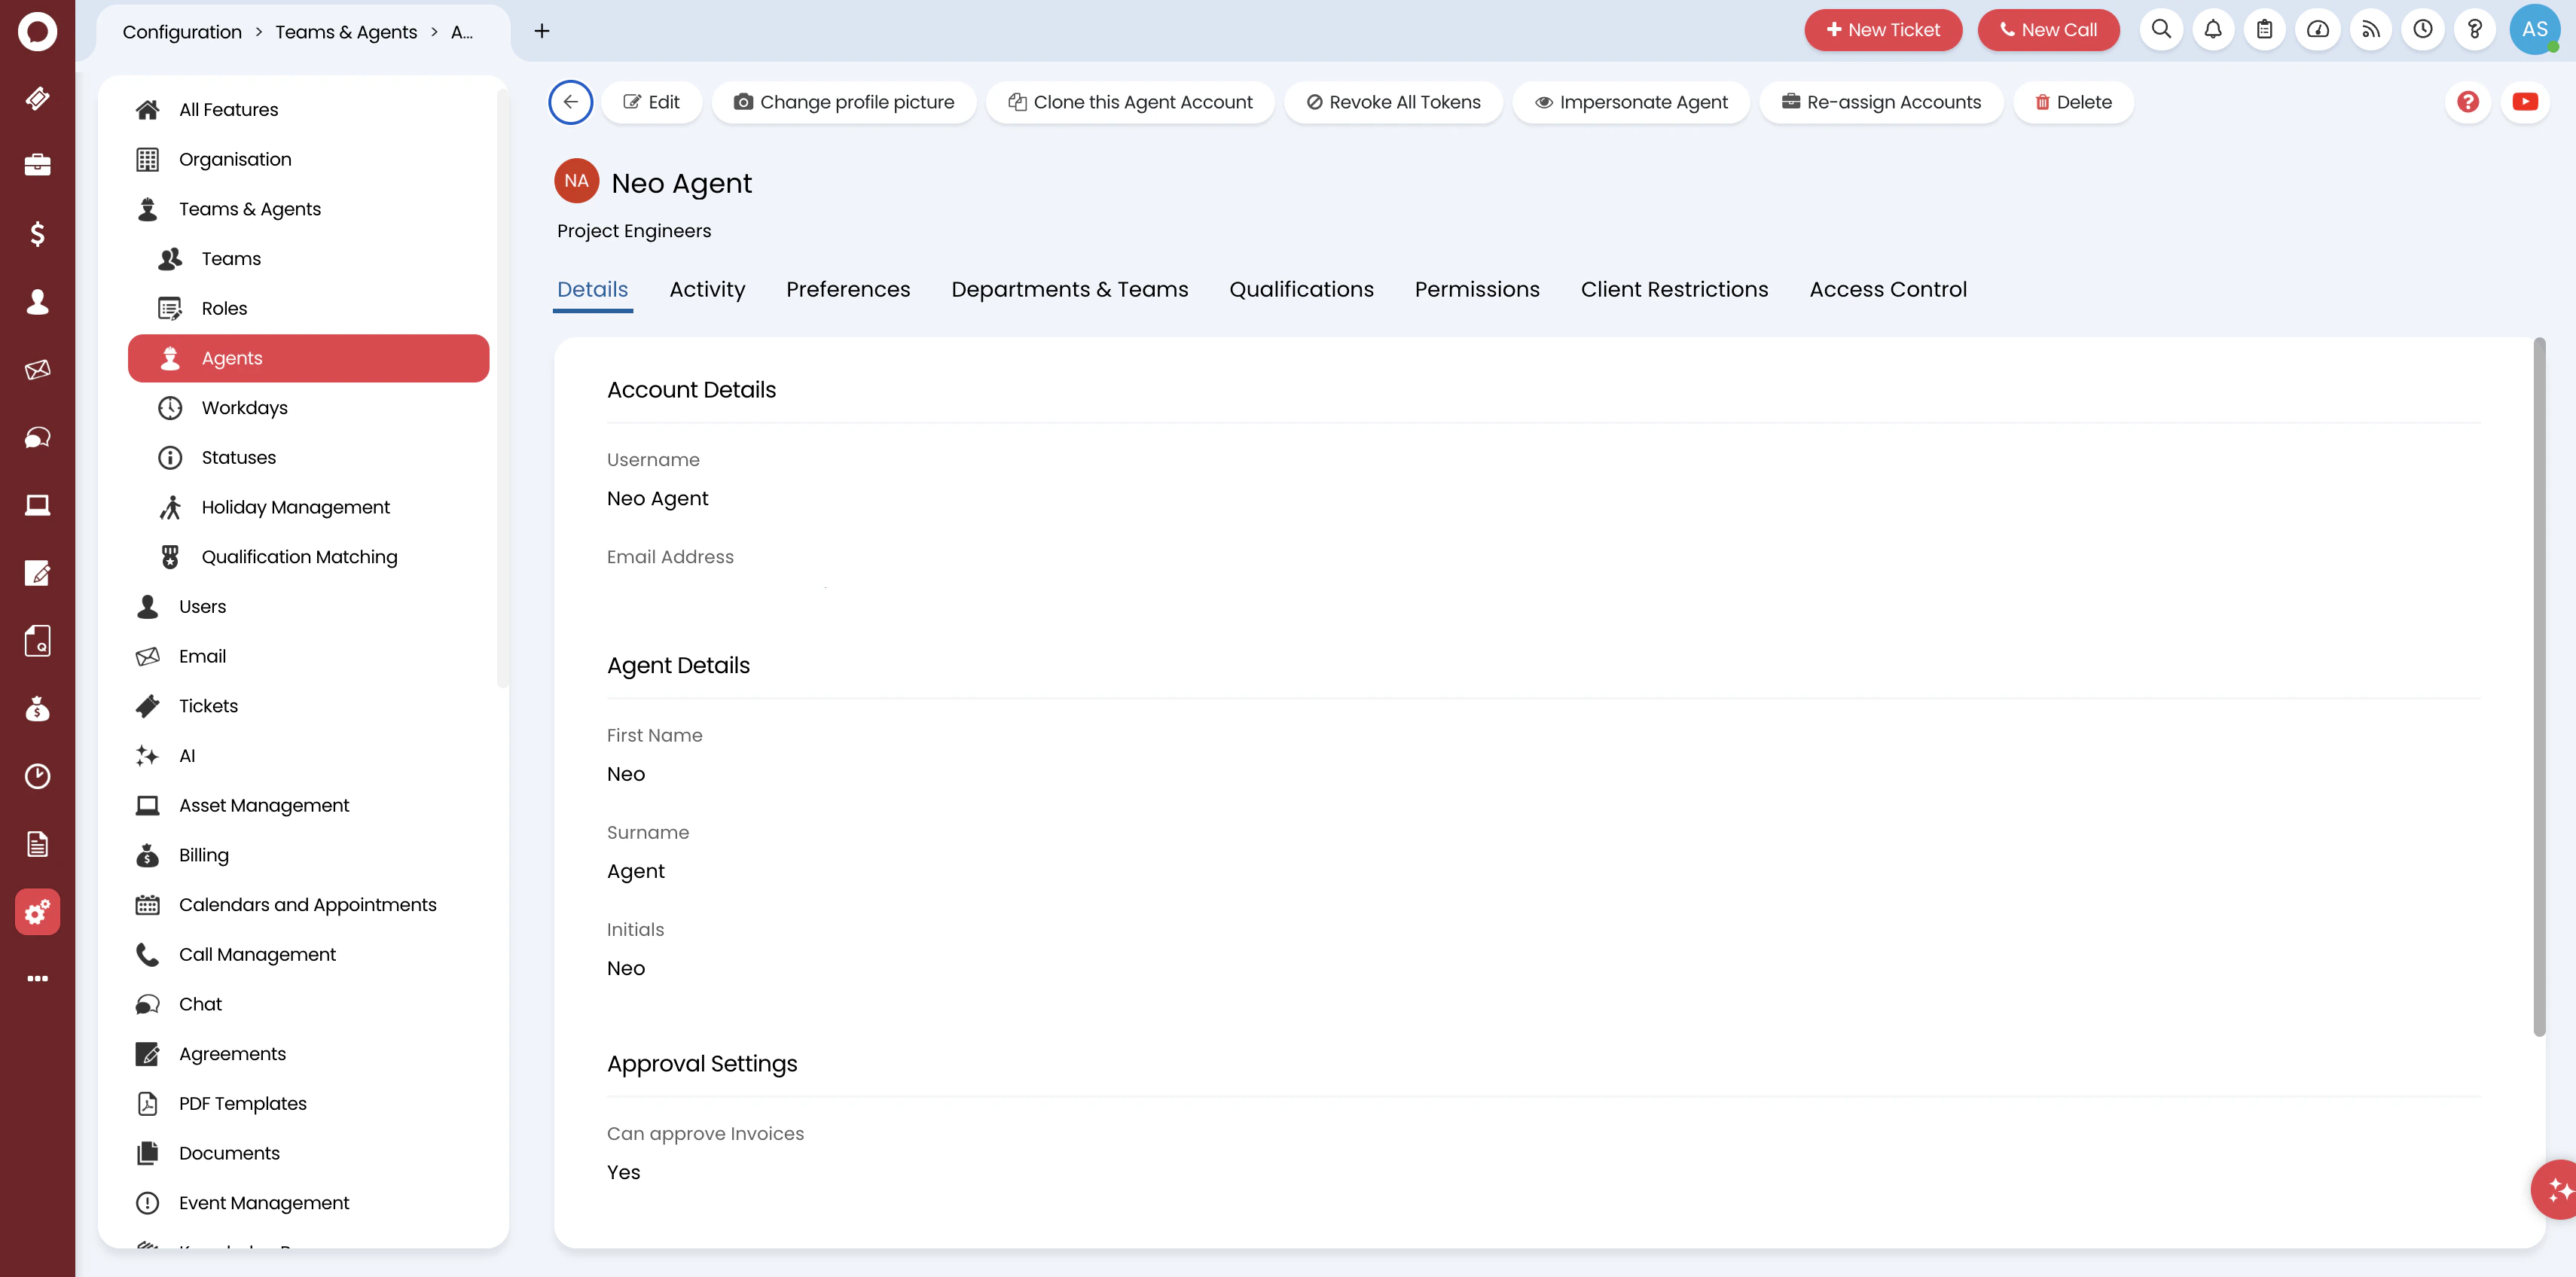
Task: Open the ellipsis more menu in the left rail
Action: coord(37,977)
